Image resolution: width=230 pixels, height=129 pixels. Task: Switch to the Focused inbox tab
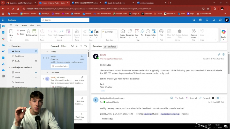tap(55, 46)
